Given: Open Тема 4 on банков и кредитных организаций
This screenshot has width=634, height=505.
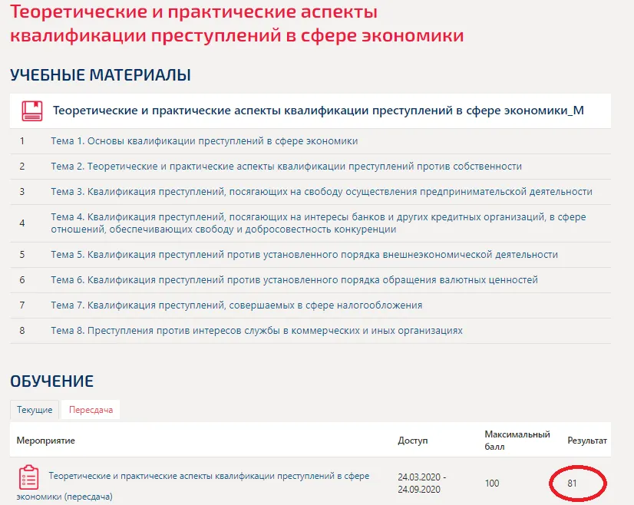Looking at the screenshot, I should coord(319,223).
